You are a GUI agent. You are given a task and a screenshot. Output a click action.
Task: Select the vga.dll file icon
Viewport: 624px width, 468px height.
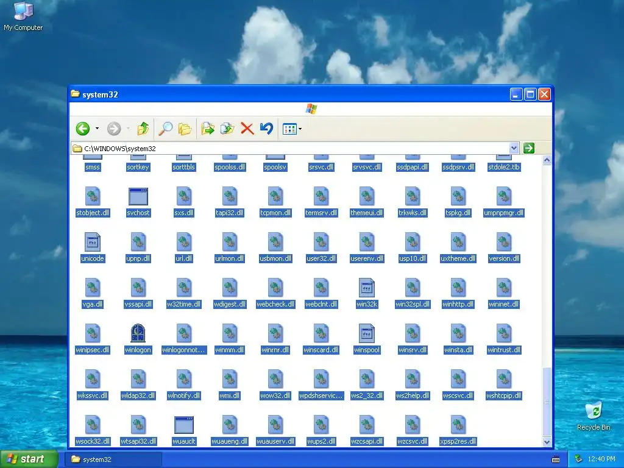point(93,288)
